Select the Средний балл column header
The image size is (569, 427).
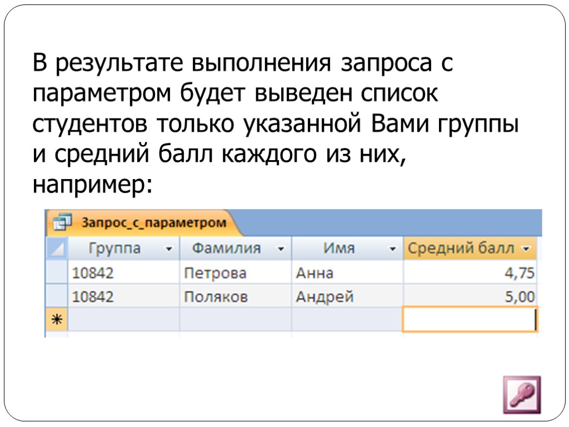coord(461,249)
